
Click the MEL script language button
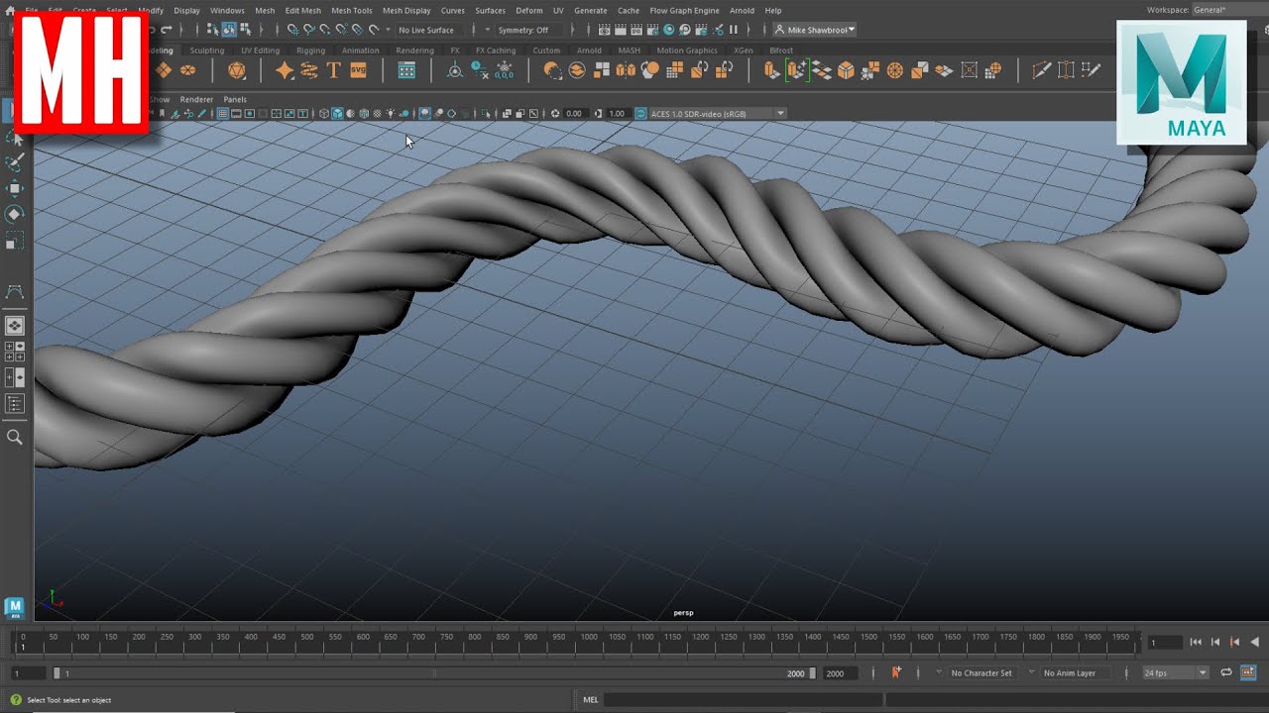591,699
